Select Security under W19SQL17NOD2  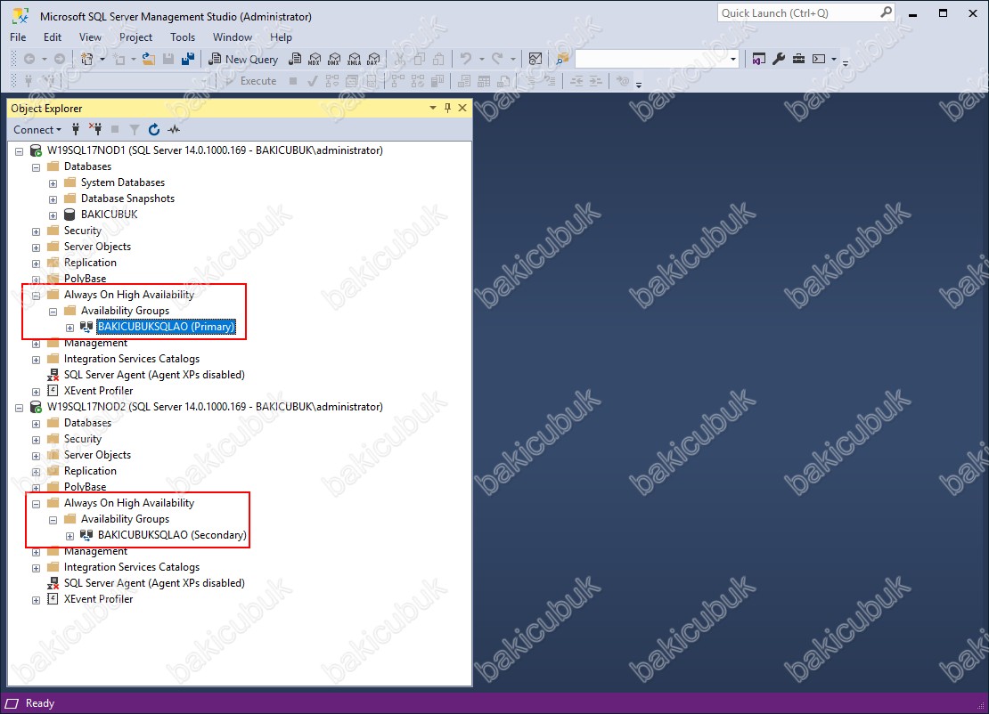(x=83, y=439)
